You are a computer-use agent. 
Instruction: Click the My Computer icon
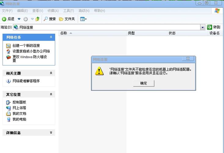tap(9, 120)
